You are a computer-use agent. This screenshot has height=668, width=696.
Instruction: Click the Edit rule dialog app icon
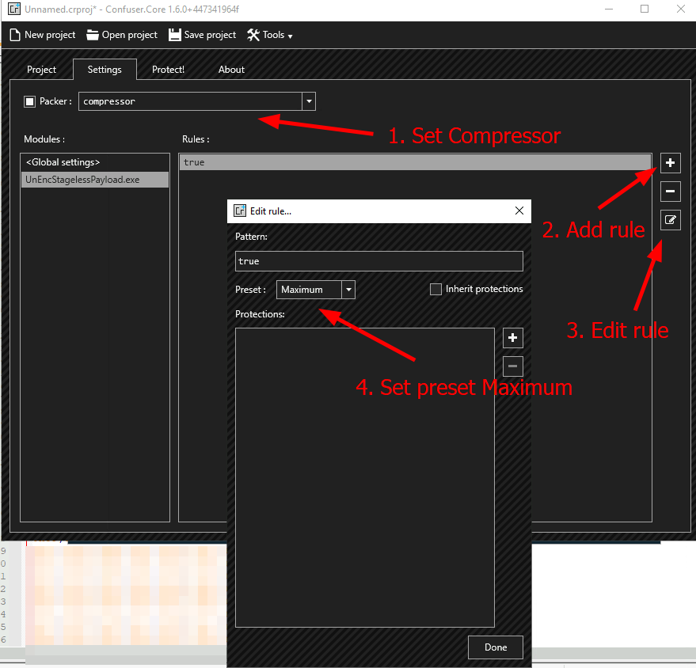(x=240, y=211)
